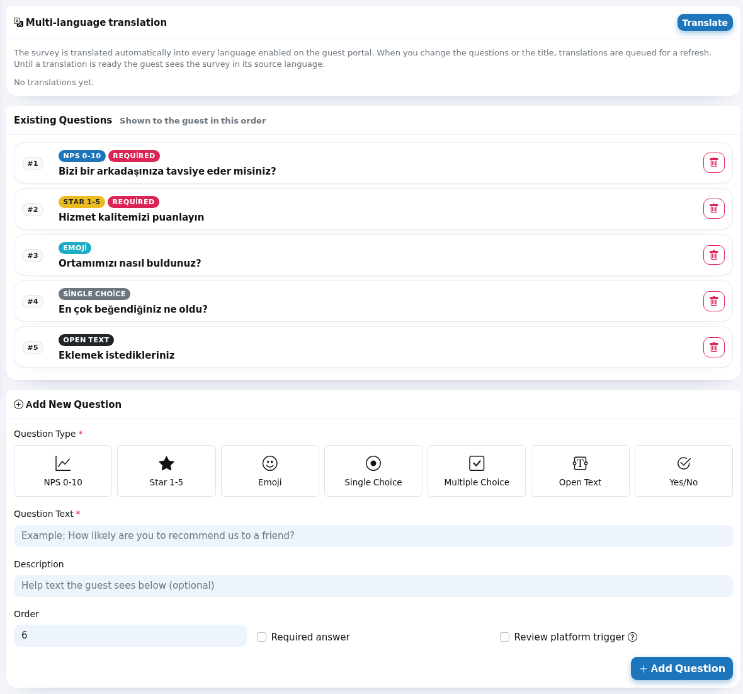Choose the Star 1-5 question type
Screen dimensions: 743x694
tap(166, 471)
